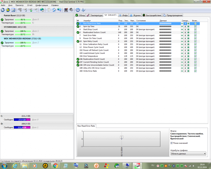Click the disk with clock toolbar icon
The height and width of the screenshot is (169, 211).
coord(25,10)
